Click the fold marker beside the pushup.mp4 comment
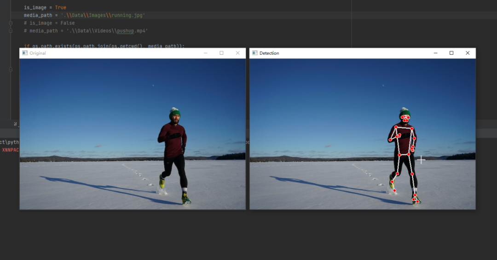 11,31
